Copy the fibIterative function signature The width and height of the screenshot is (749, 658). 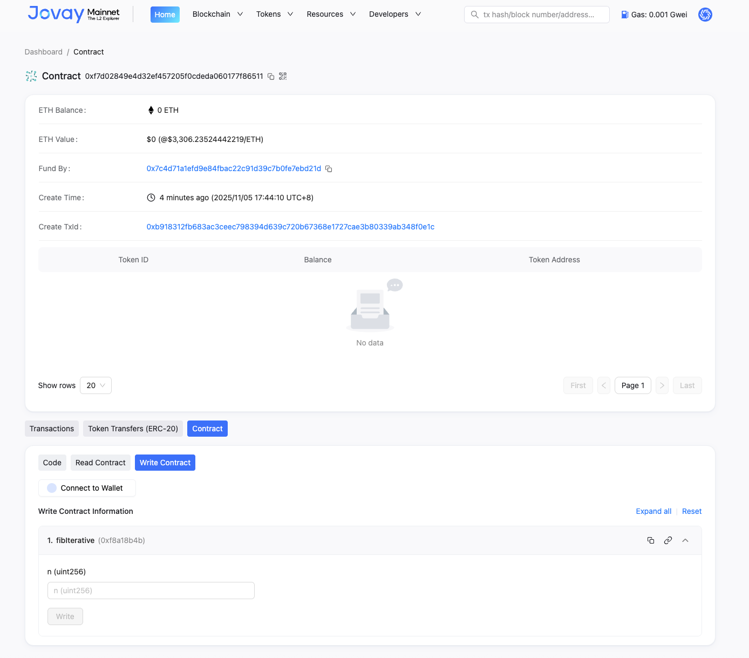pos(650,540)
